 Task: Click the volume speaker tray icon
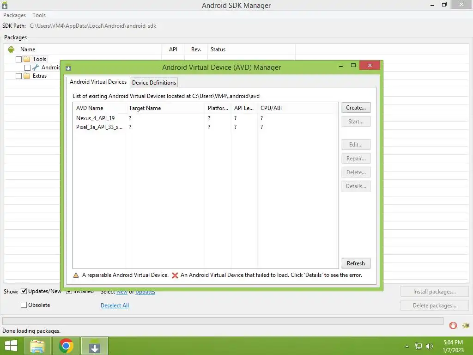click(x=430, y=346)
